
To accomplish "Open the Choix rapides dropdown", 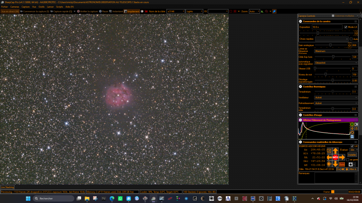I will 332,39.
